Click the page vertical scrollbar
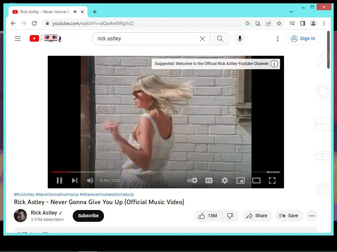This screenshot has width=337, height=252. (x=328, y=50)
